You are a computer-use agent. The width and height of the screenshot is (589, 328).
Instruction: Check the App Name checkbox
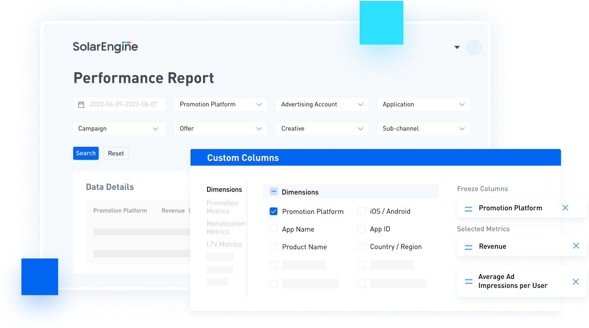(x=274, y=229)
